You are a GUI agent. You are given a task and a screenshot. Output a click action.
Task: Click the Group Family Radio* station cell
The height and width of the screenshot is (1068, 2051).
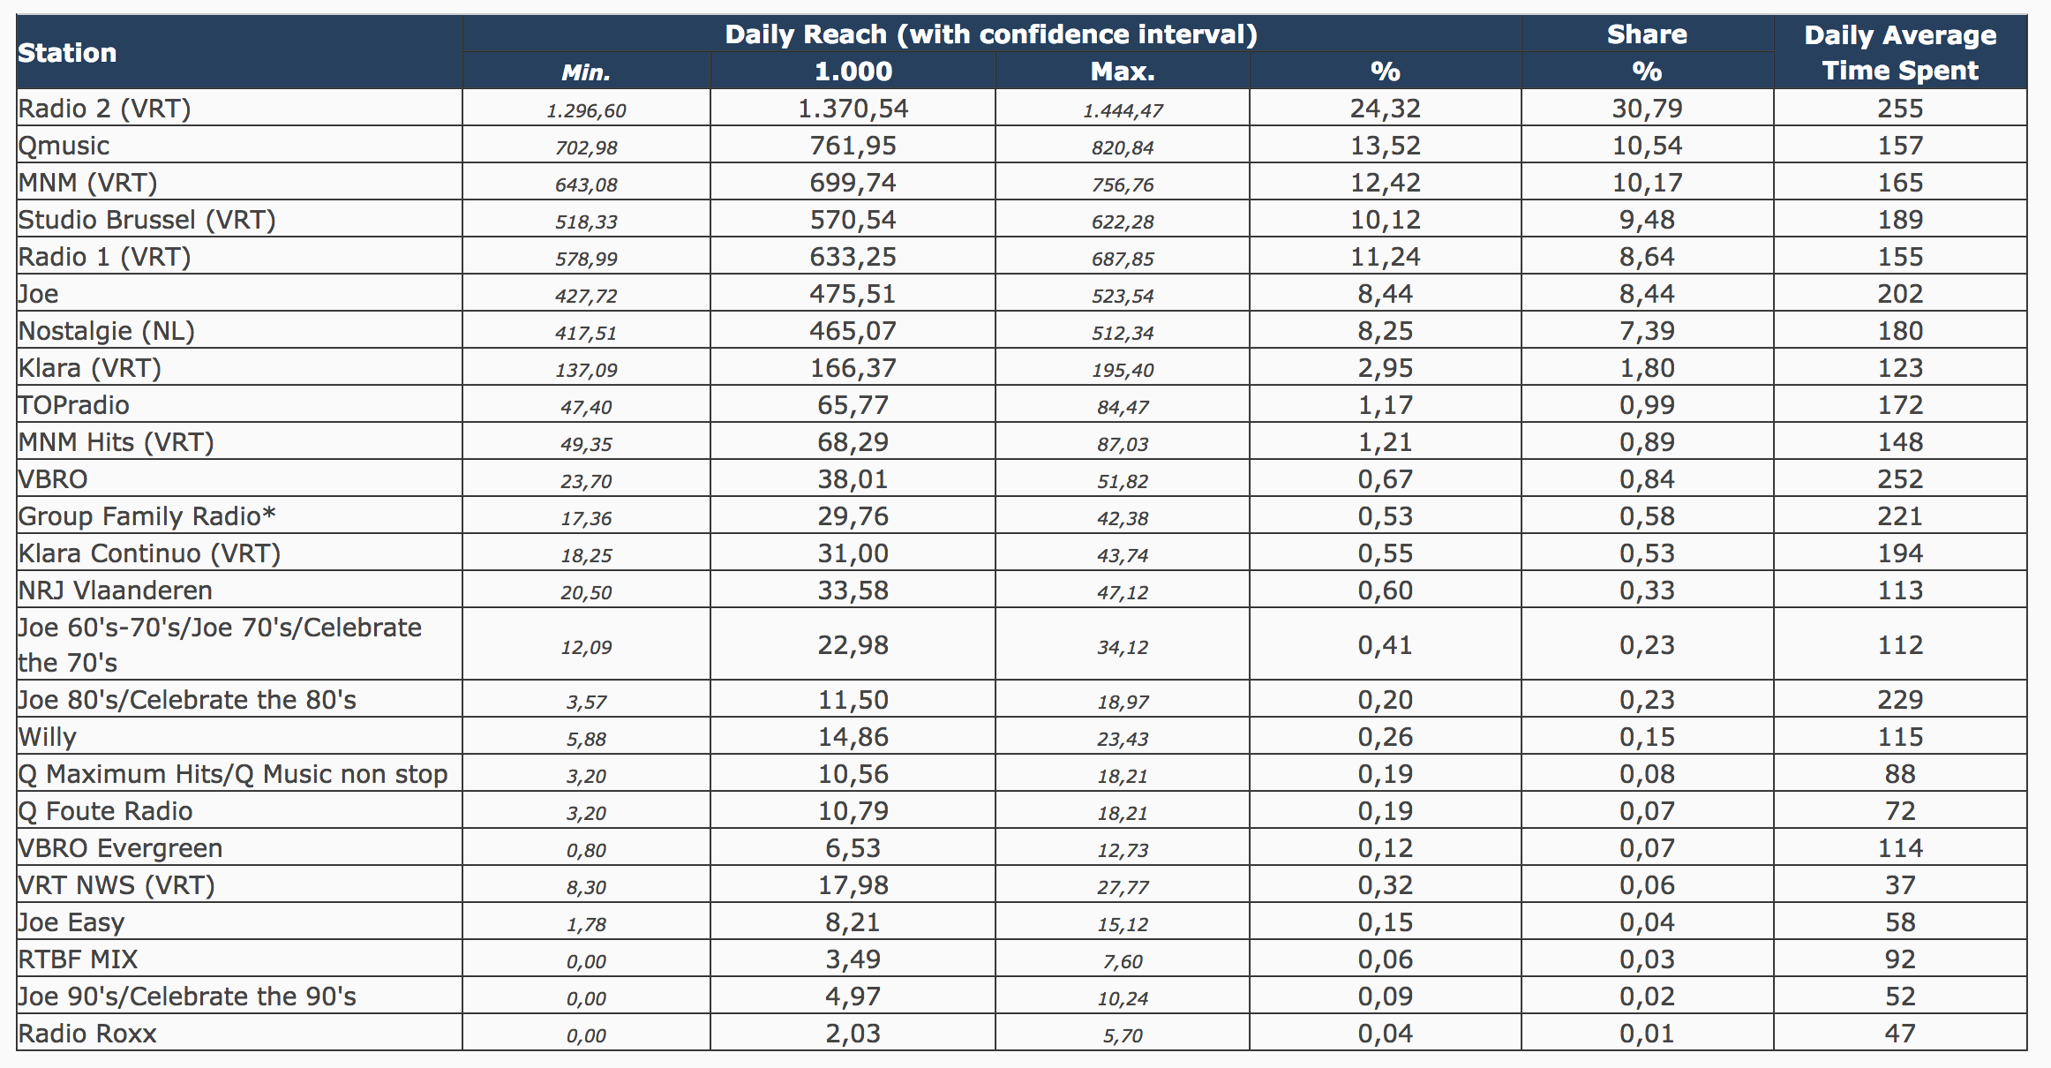[x=147, y=516]
